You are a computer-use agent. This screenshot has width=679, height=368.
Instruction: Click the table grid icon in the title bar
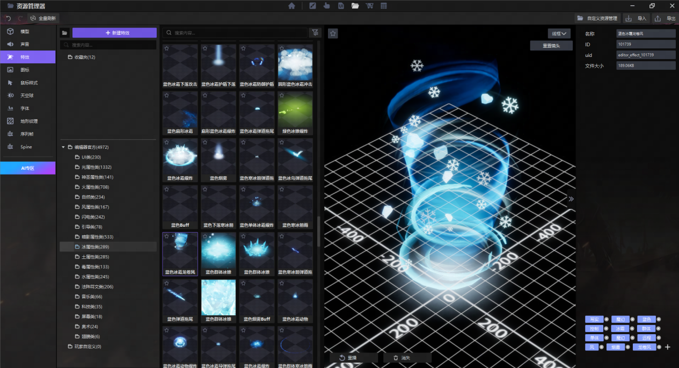click(x=384, y=6)
